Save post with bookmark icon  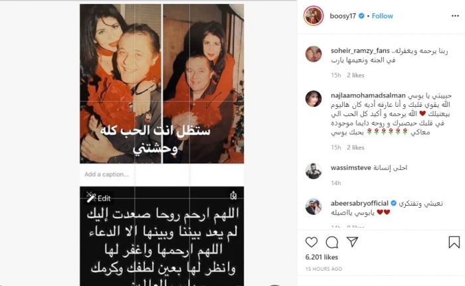[454, 242]
